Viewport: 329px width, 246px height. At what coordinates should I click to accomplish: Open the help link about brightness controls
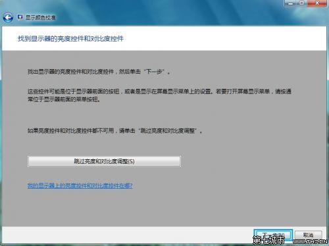coord(80,185)
